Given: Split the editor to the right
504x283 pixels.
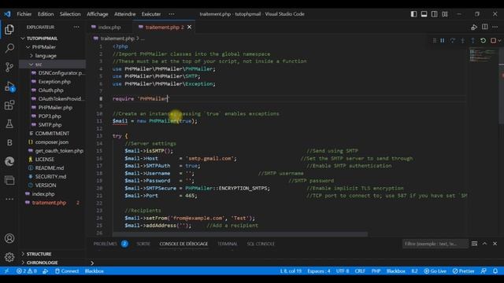Looking at the screenshot, I should (x=485, y=27).
